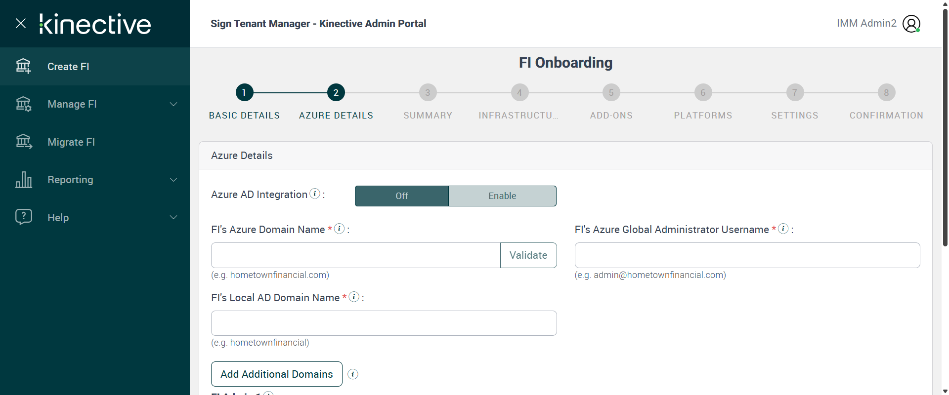
Task: Switch Azure AD Integration to Off
Action: [401, 196]
